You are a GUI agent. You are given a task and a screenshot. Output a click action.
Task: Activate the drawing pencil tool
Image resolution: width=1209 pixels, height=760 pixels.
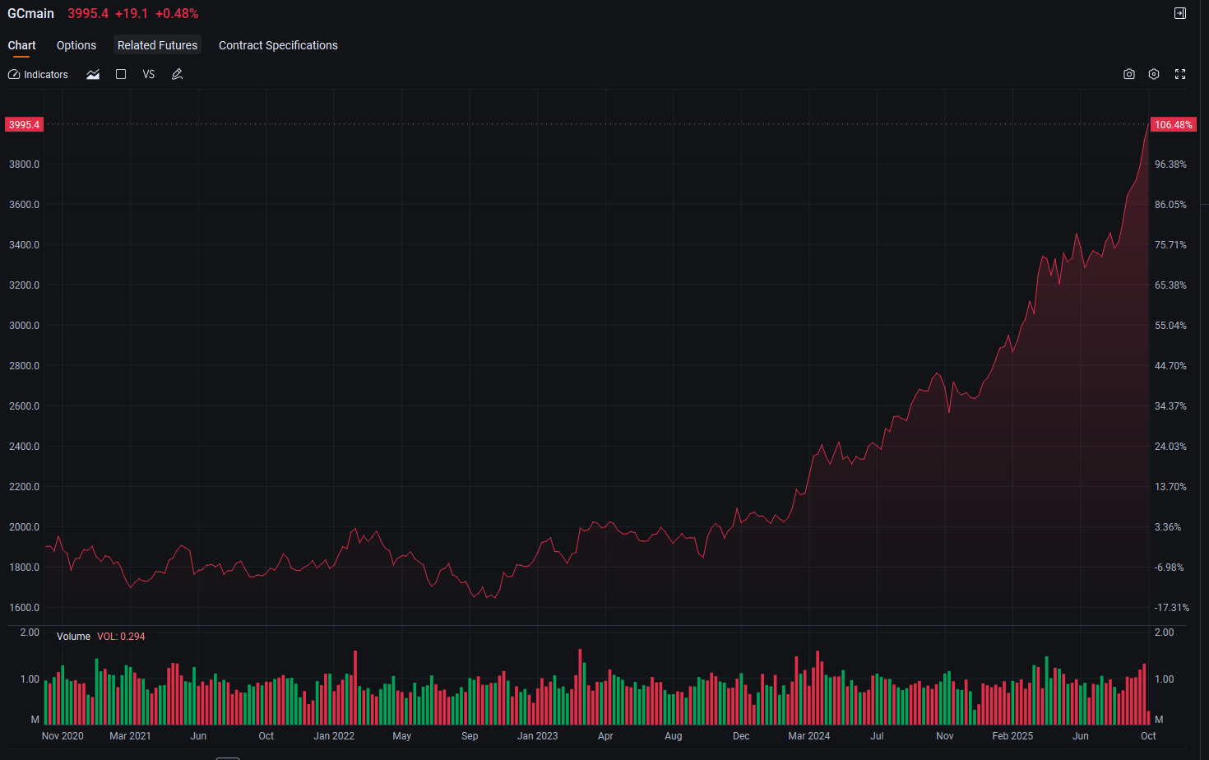[x=177, y=74]
